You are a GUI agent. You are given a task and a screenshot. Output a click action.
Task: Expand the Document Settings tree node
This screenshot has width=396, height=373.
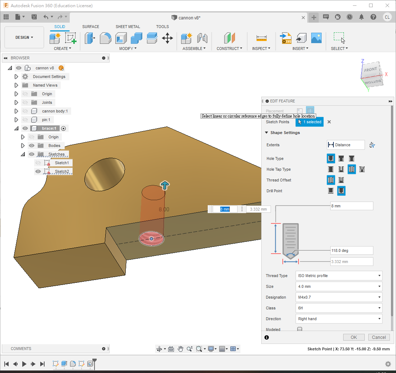coord(16,77)
